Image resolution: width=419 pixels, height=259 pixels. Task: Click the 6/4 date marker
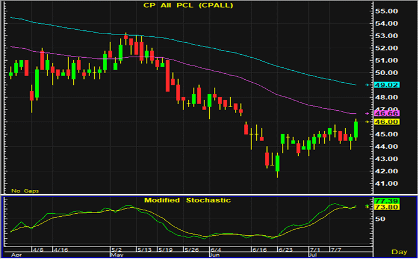(x=216, y=250)
